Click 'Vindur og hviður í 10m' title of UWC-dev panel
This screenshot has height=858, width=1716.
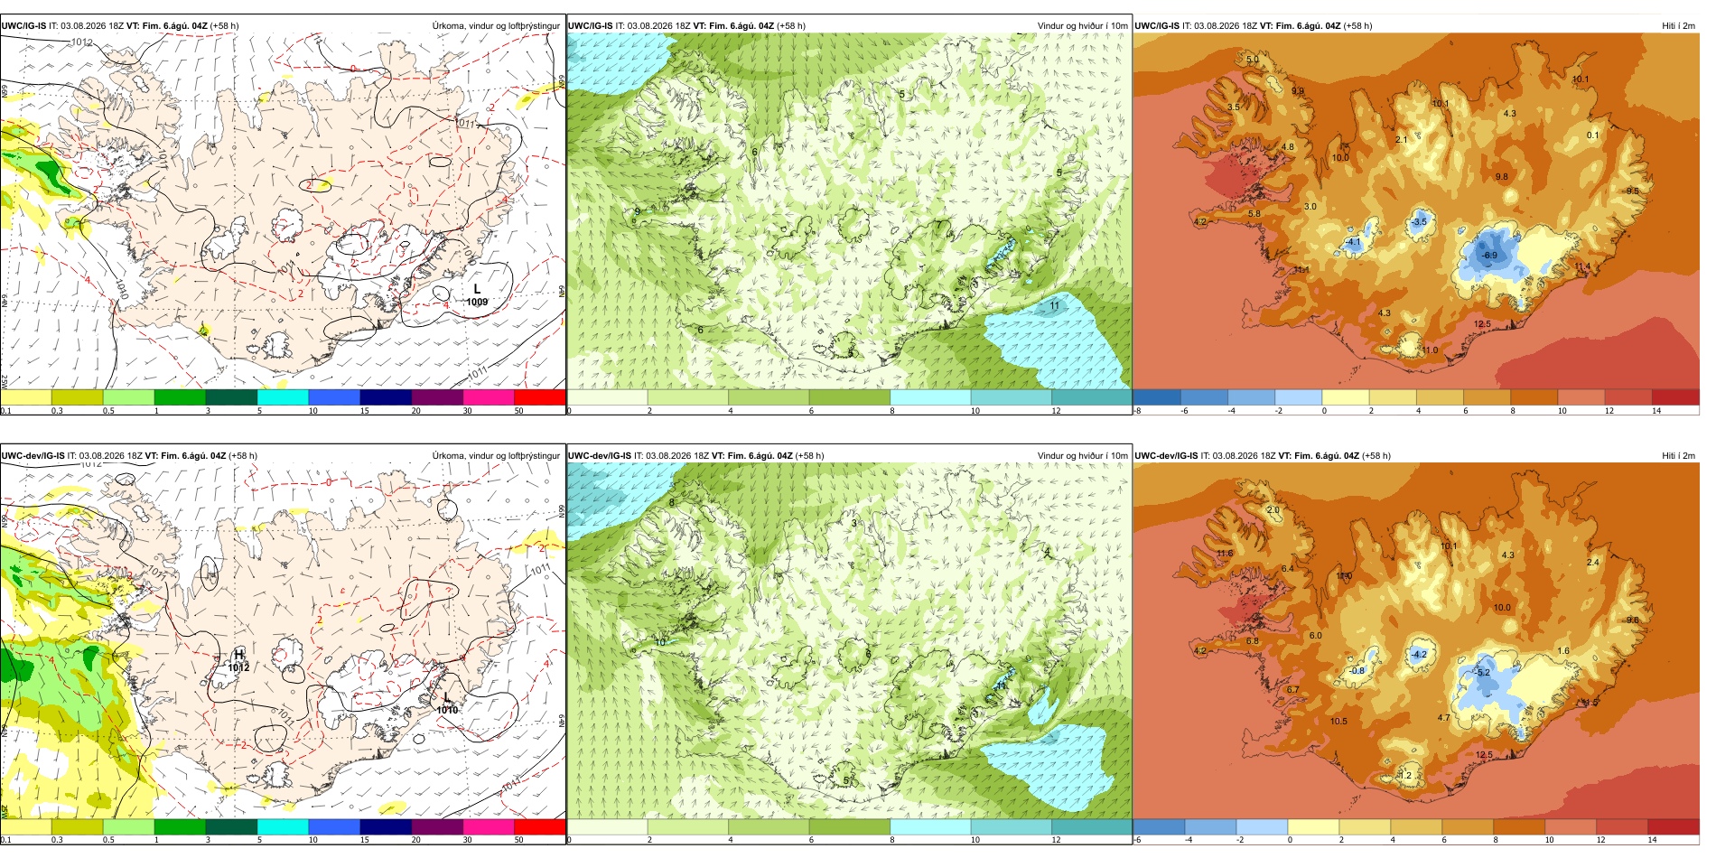coord(1082,456)
